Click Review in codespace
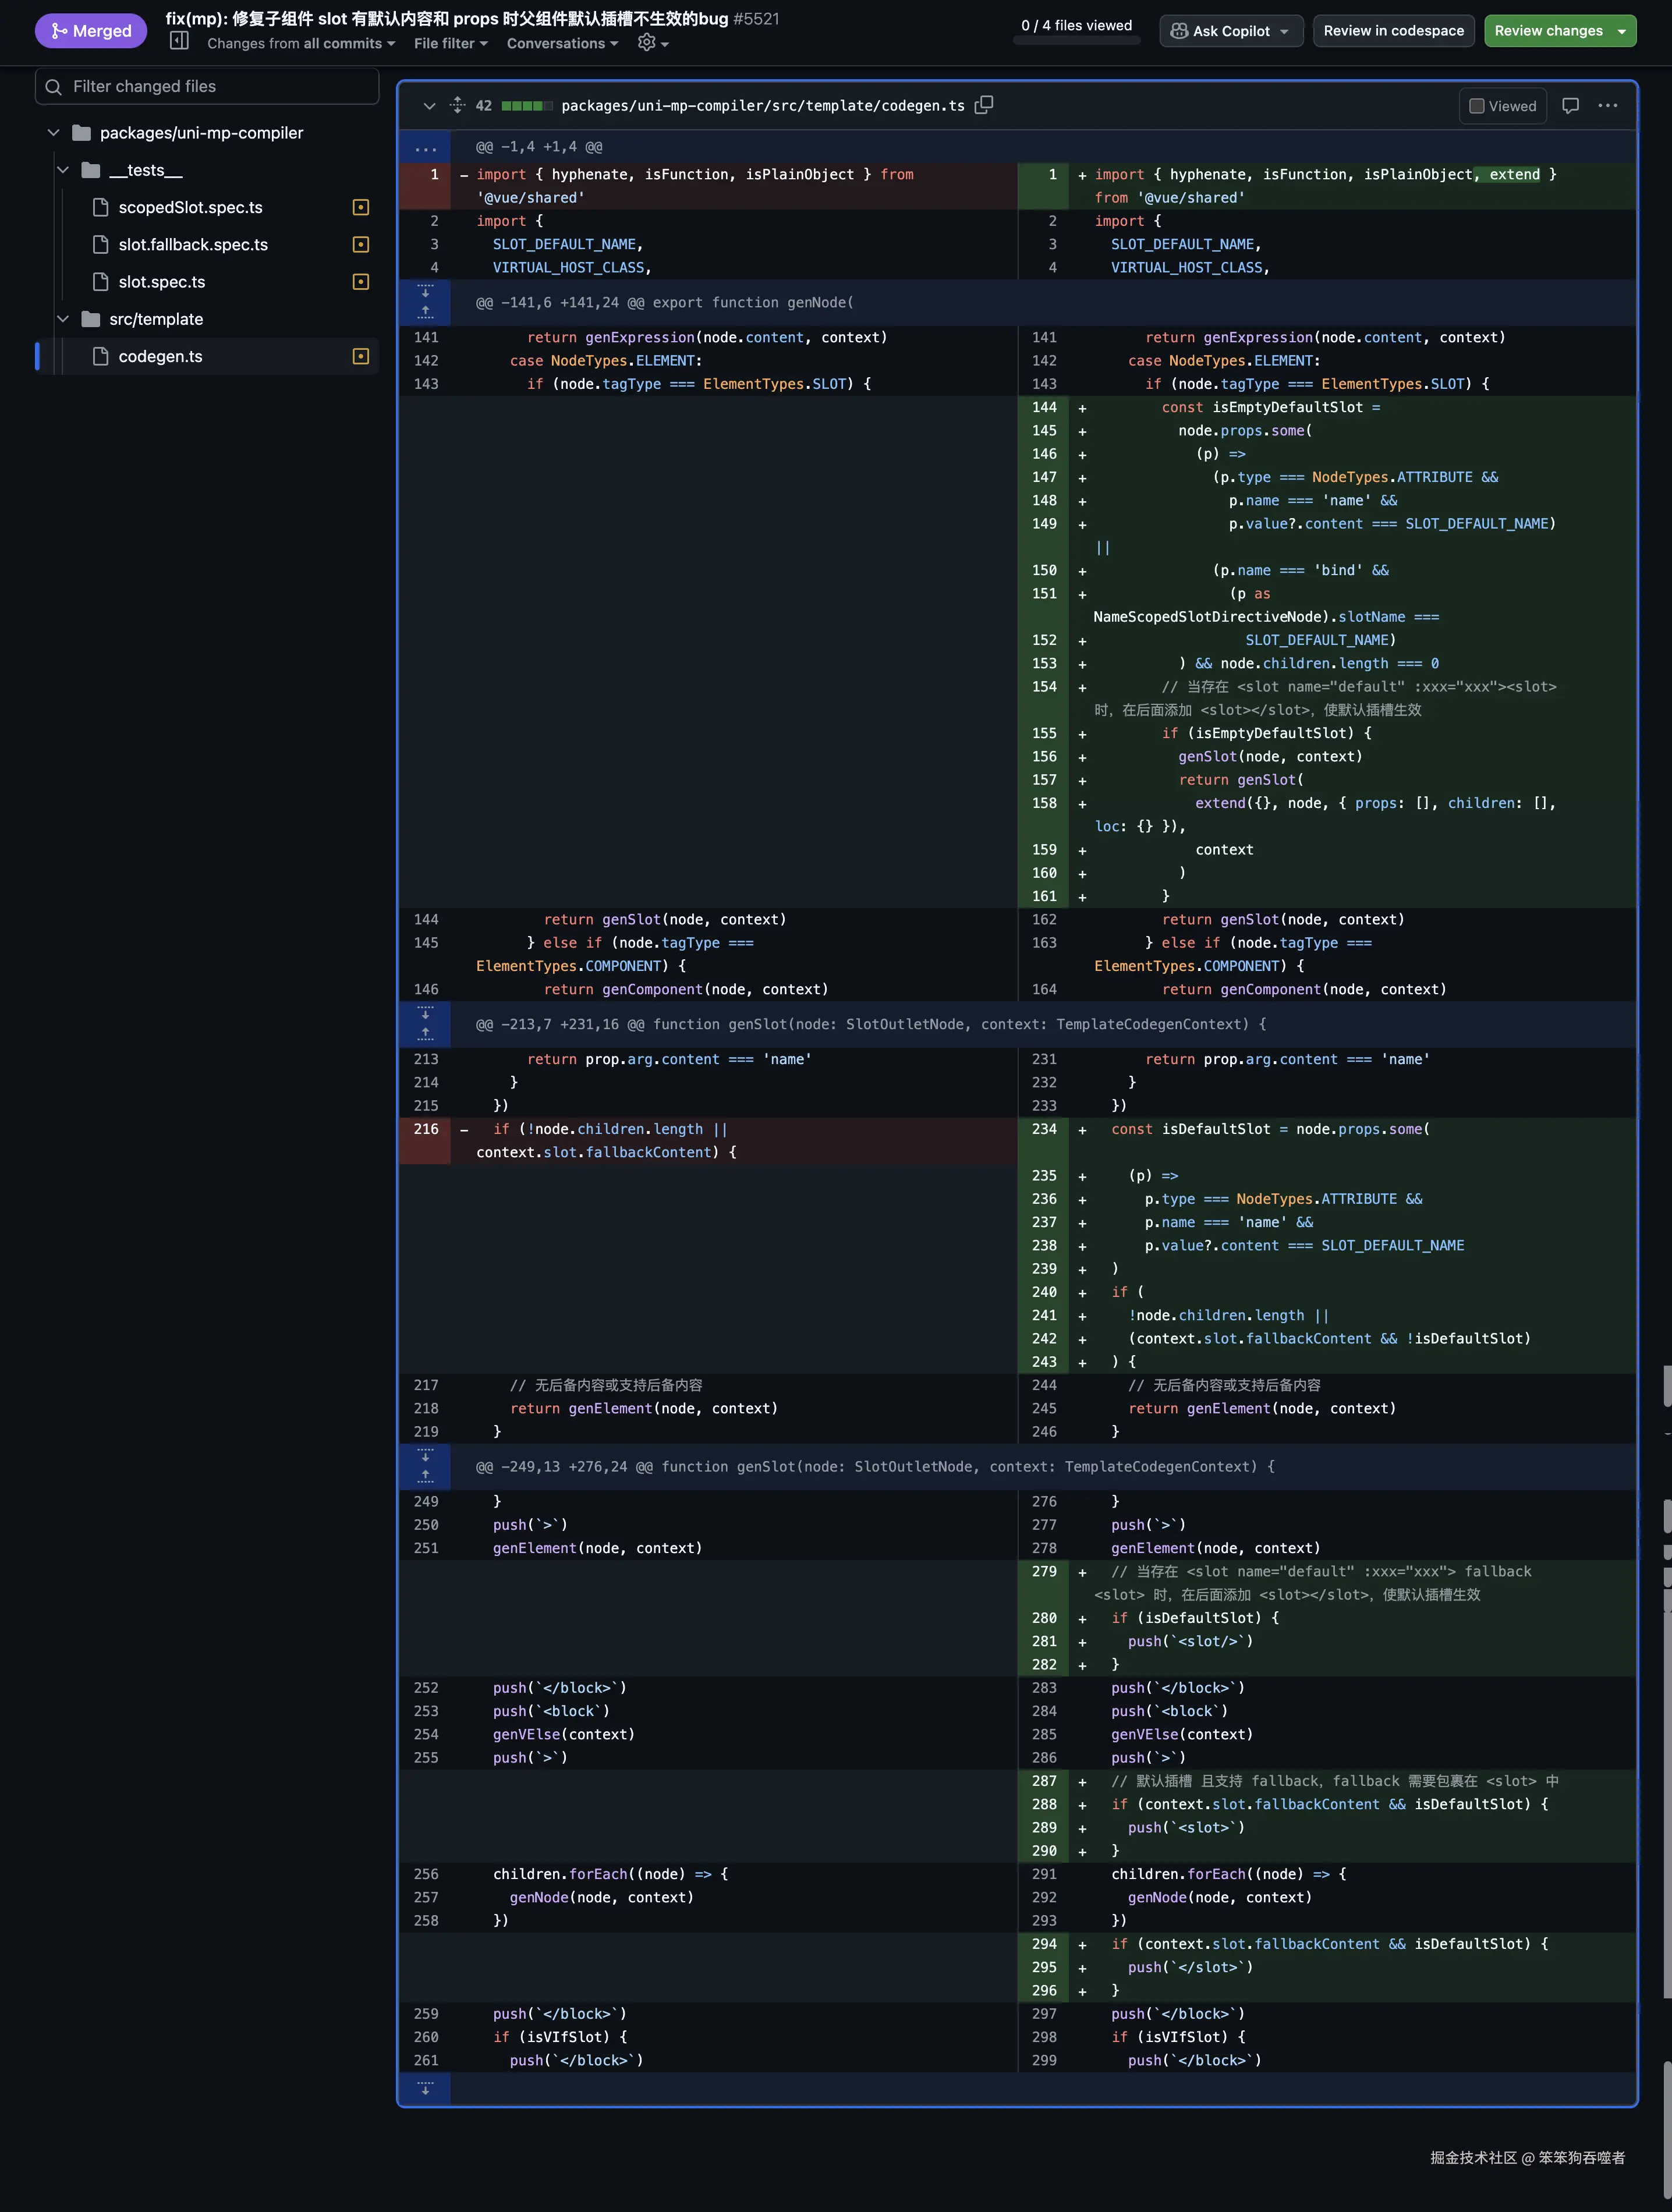 click(1393, 31)
